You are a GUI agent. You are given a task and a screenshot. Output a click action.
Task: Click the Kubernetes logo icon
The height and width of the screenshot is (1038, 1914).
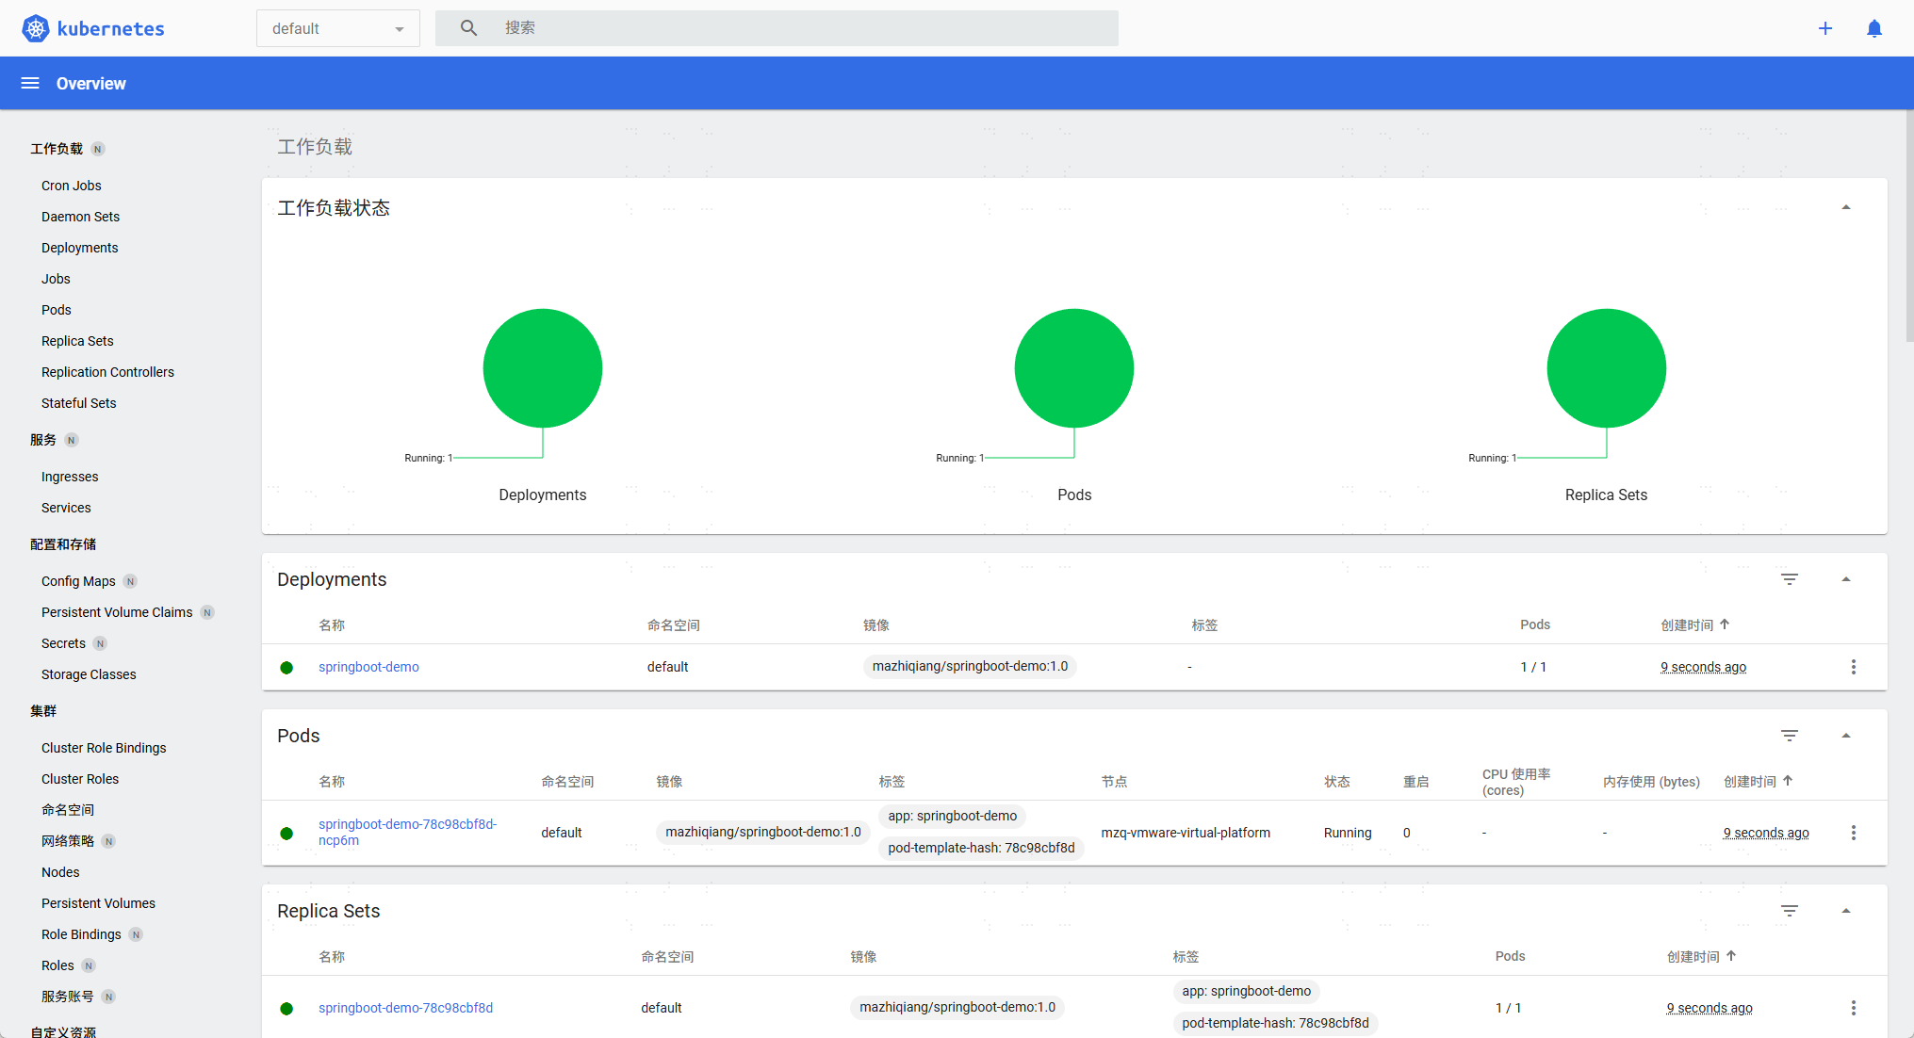tap(36, 28)
